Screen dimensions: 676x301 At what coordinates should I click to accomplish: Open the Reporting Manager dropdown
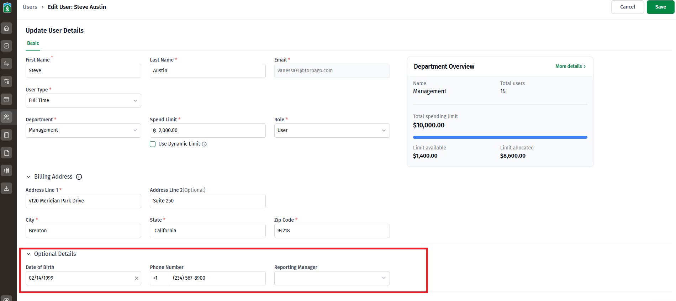click(x=332, y=278)
